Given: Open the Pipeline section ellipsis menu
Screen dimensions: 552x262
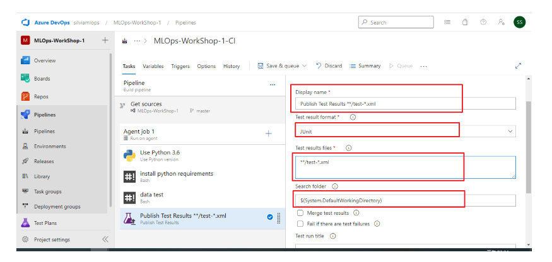Looking at the screenshot, I should (x=273, y=85).
